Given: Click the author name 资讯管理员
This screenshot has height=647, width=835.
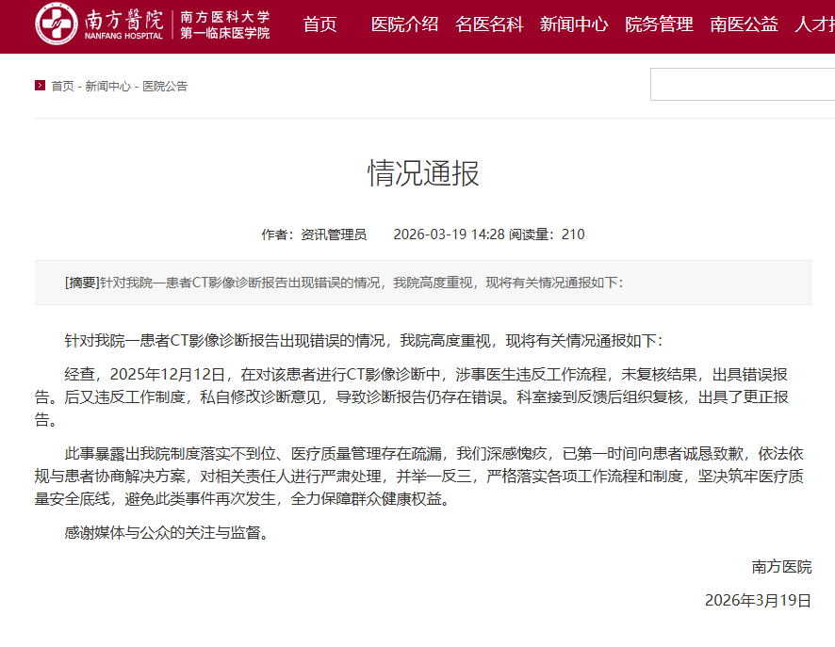Looking at the screenshot, I should point(333,235).
